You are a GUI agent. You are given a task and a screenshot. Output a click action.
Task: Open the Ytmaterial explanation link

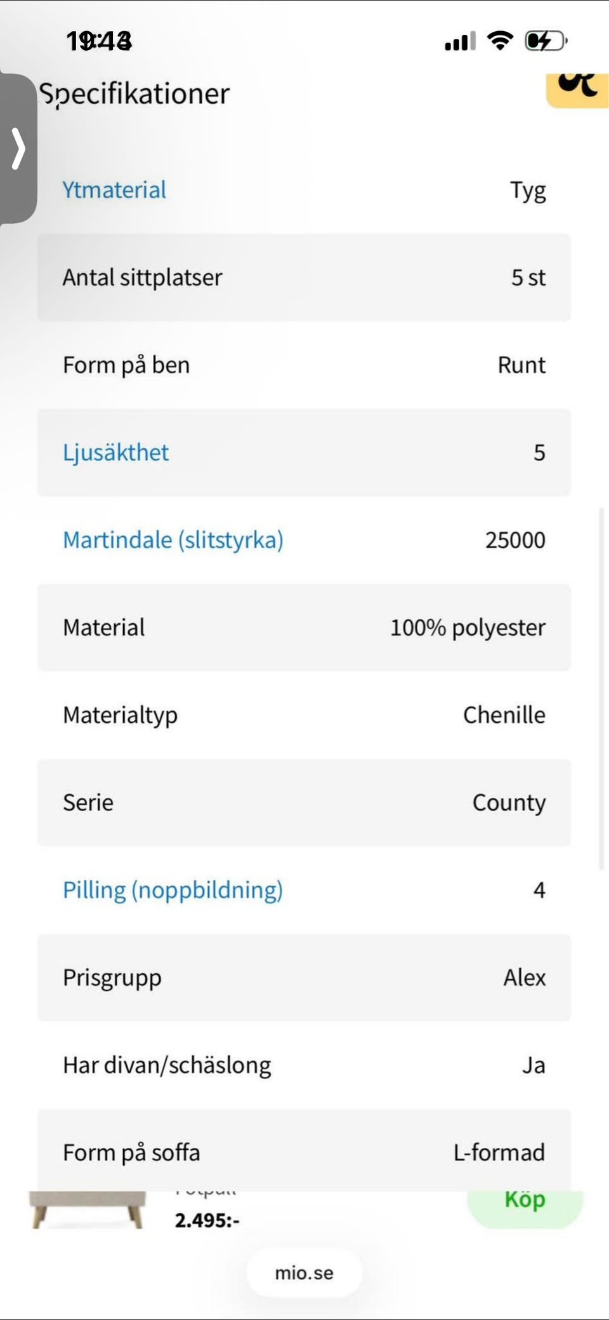tap(114, 190)
